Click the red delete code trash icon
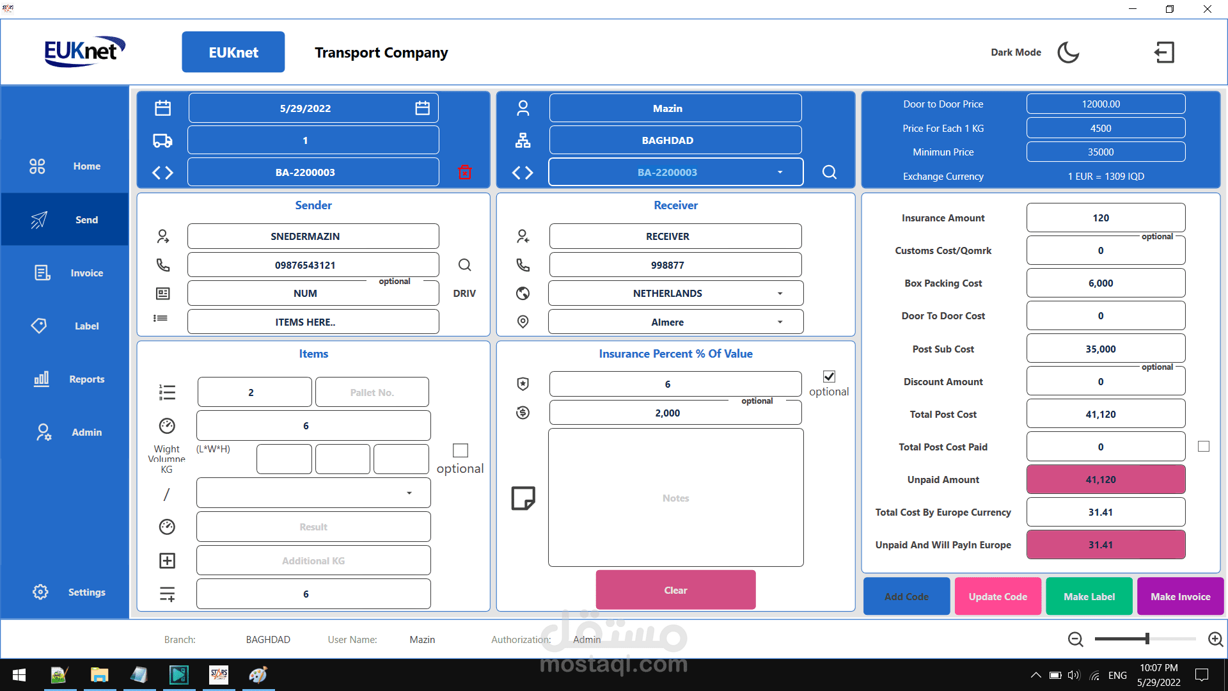The image size is (1228, 691). (x=465, y=172)
